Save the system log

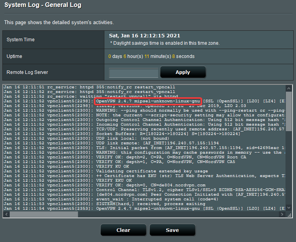(x=172, y=230)
